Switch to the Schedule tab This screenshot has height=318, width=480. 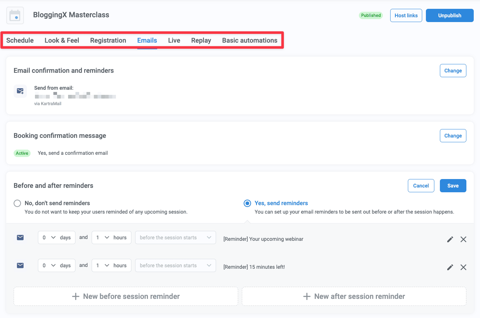point(20,40)
